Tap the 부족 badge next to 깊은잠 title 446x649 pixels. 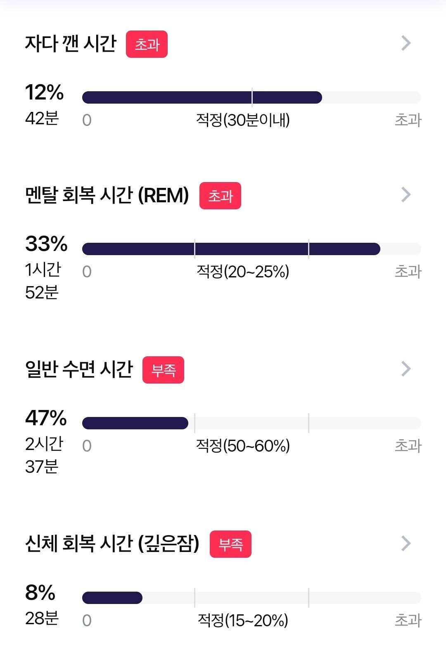230,544
